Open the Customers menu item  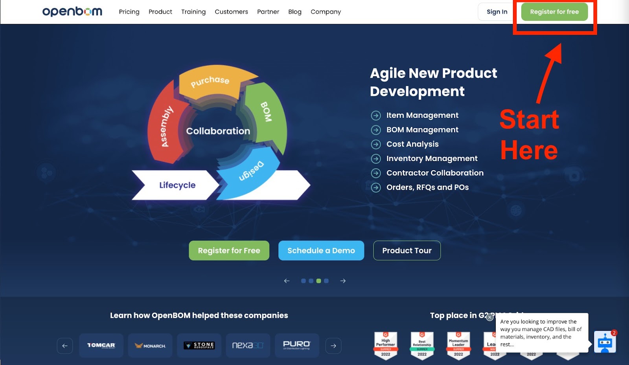(x=231, y=12)
